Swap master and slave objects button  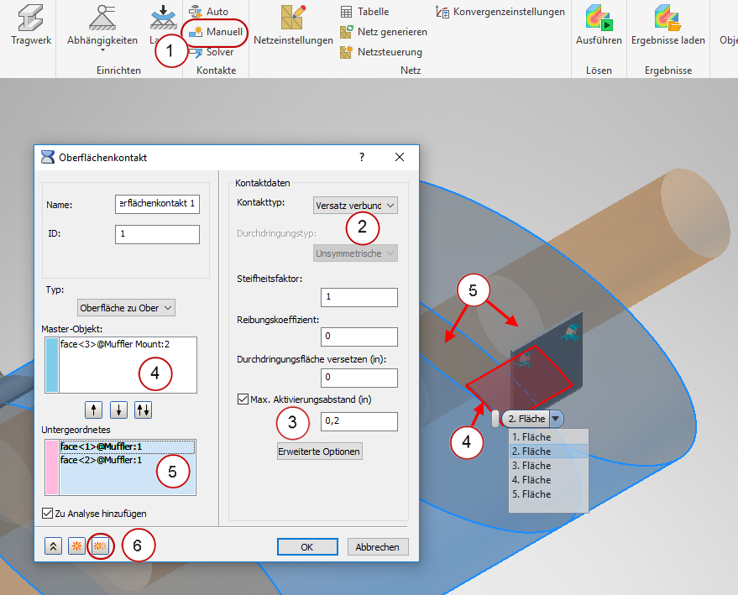(x=143, y=410)
